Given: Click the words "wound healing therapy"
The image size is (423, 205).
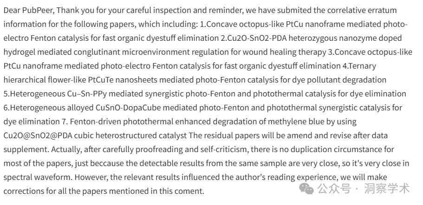Looking at the screenshot, I should (x=284, y=52).
